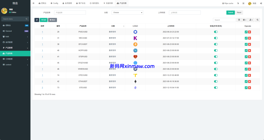
Task: Open the columns dropdown in table toolbar
Action: [244, 20]
